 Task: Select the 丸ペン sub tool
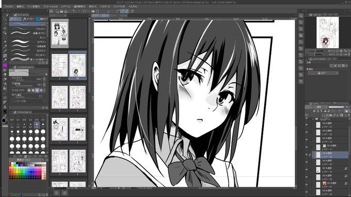click(x=28, y=37)
